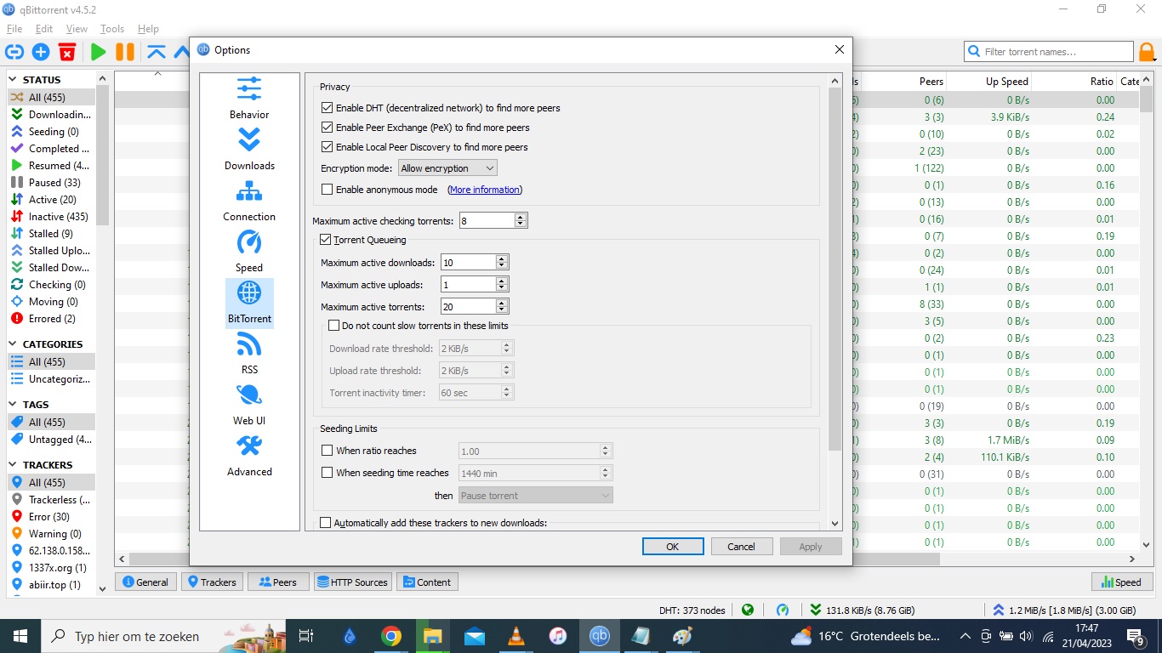Open the Encryption mode dropdown
Image resolution: width=1162 pixels, height=653 pixels.
click(x=447, y=168)
